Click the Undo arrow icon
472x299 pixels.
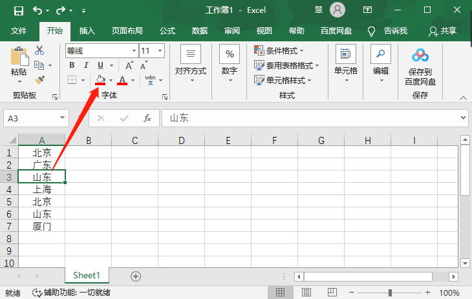(x=38, y=10)
